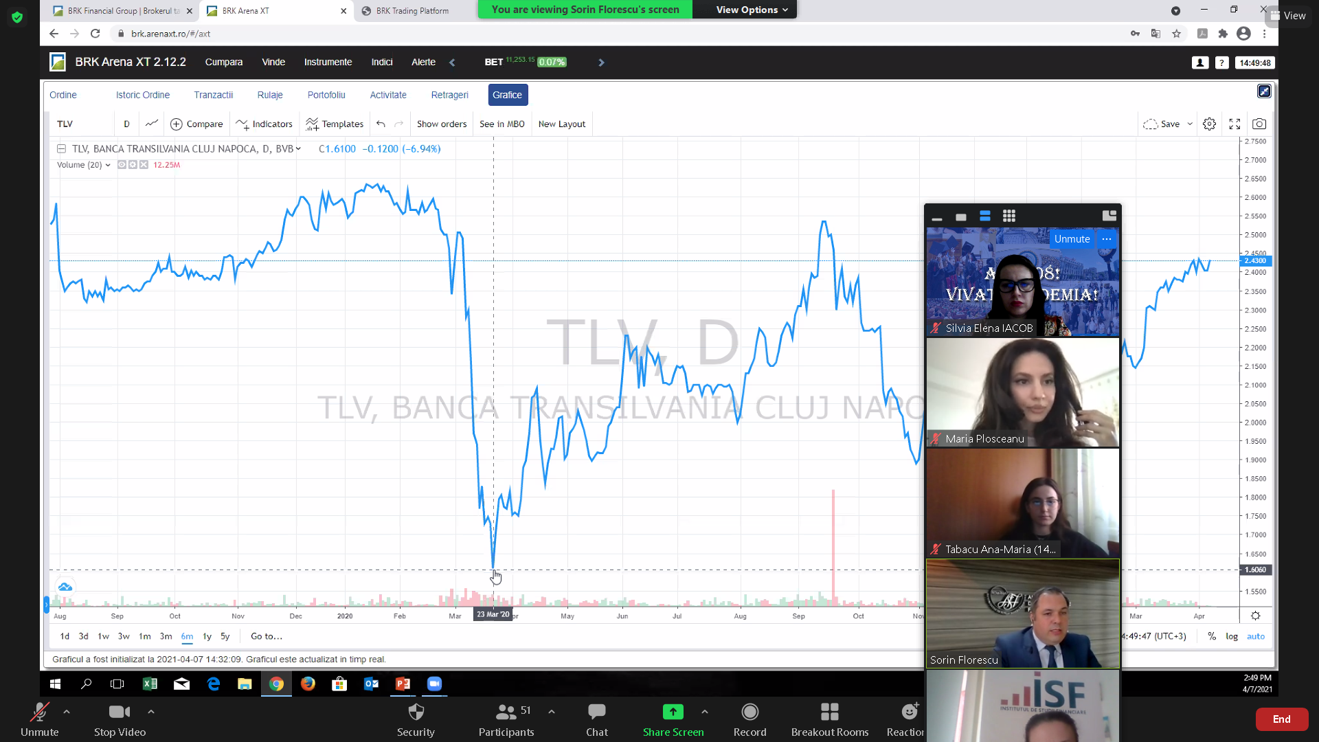Screen dimensions: 1319x742
Task: Toggle Volume indicator visibility eye
Action: click(x=122, y=165)
